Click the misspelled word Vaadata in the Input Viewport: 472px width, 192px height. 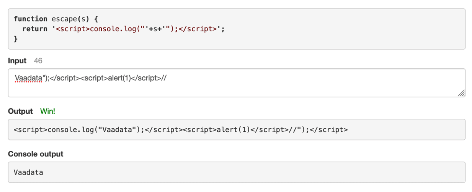28,78
